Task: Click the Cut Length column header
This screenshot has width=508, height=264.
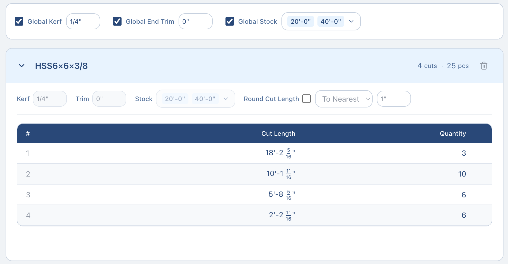Action: click(278, 134)
